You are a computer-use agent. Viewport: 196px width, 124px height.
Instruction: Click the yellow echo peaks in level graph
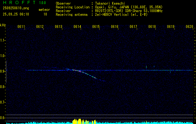pyautogui.click(x=84, y=122)
